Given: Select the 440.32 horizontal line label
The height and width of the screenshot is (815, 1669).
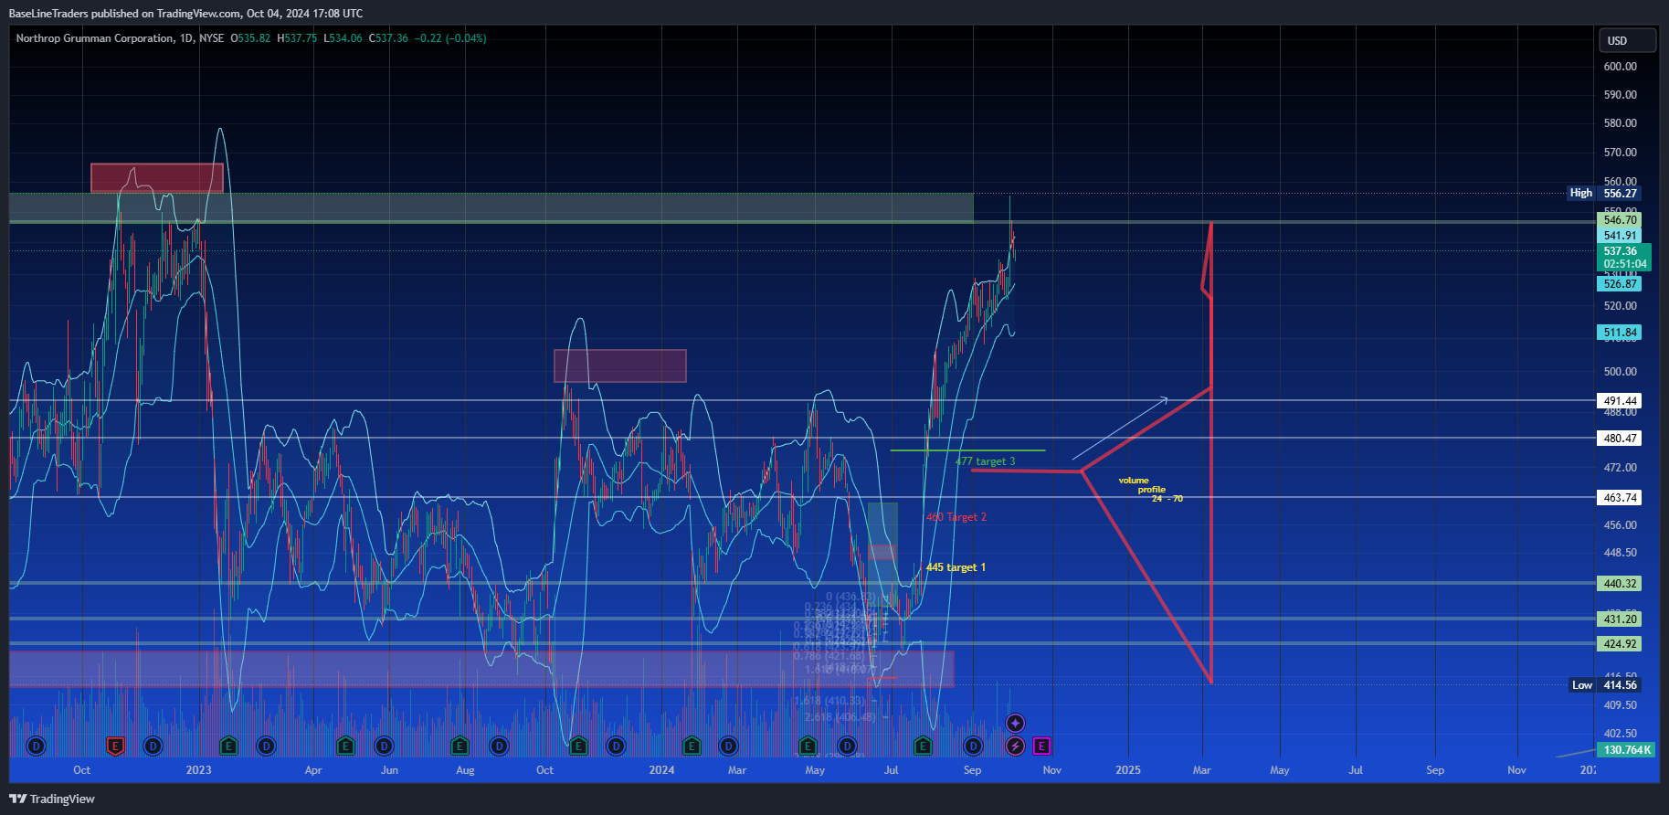Looking at the screenshot, I should click(1620, 583).
